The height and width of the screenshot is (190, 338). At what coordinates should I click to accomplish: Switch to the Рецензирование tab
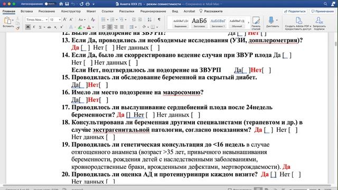pyautogui.click(x=153, y=11)
